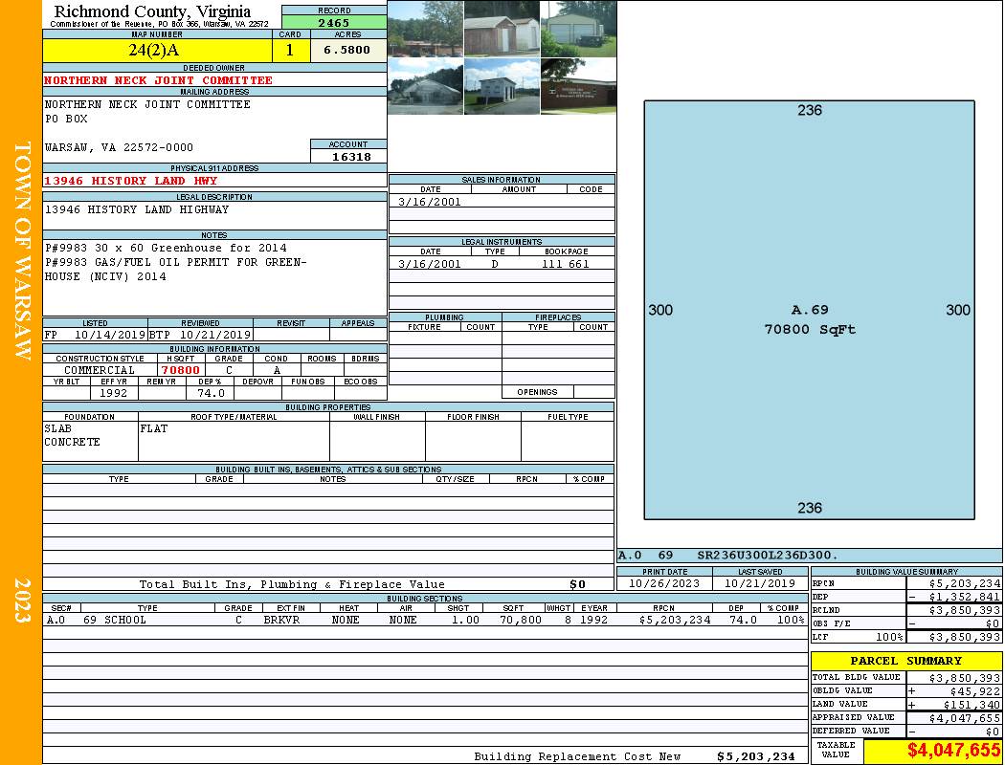The width and height of the screenshot is (1005, 765).
Task: Select the red deeded owner name
Action: pos(159,80)
